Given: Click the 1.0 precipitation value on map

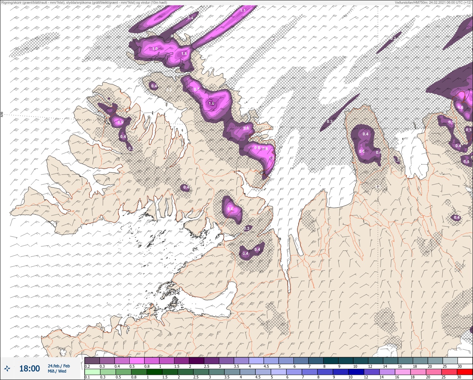Looking at the screenshot, I should 155,49.
